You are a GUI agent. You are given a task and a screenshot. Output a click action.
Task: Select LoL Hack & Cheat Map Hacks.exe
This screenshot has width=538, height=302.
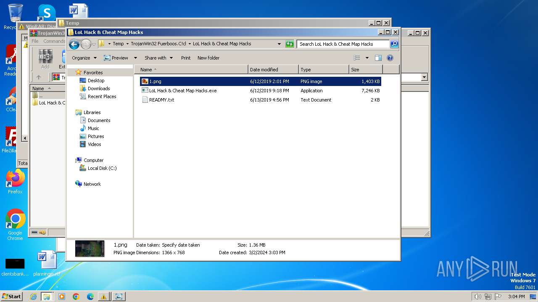183,91
